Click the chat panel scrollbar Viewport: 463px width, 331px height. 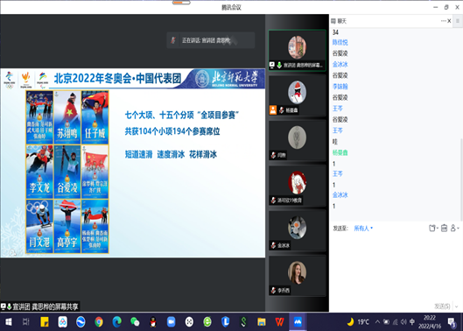tap(461, 180)
